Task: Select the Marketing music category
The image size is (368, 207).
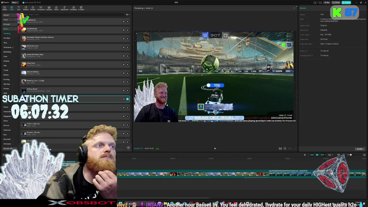Action: coord(7,52)
